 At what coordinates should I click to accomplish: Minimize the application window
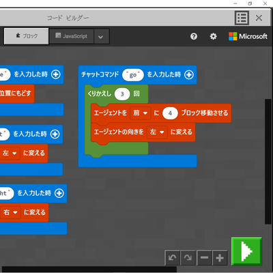[235, 3]
